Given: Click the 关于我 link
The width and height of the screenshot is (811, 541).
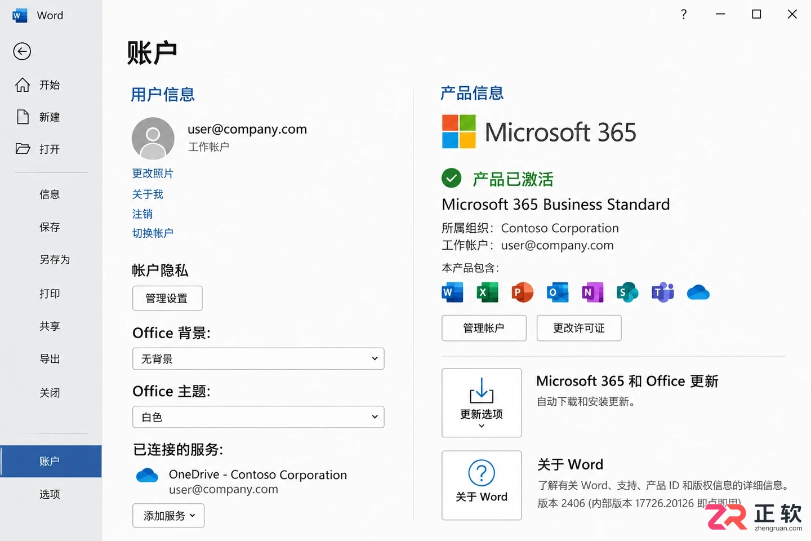Looking at the screenshot, I should pos(148,194).
